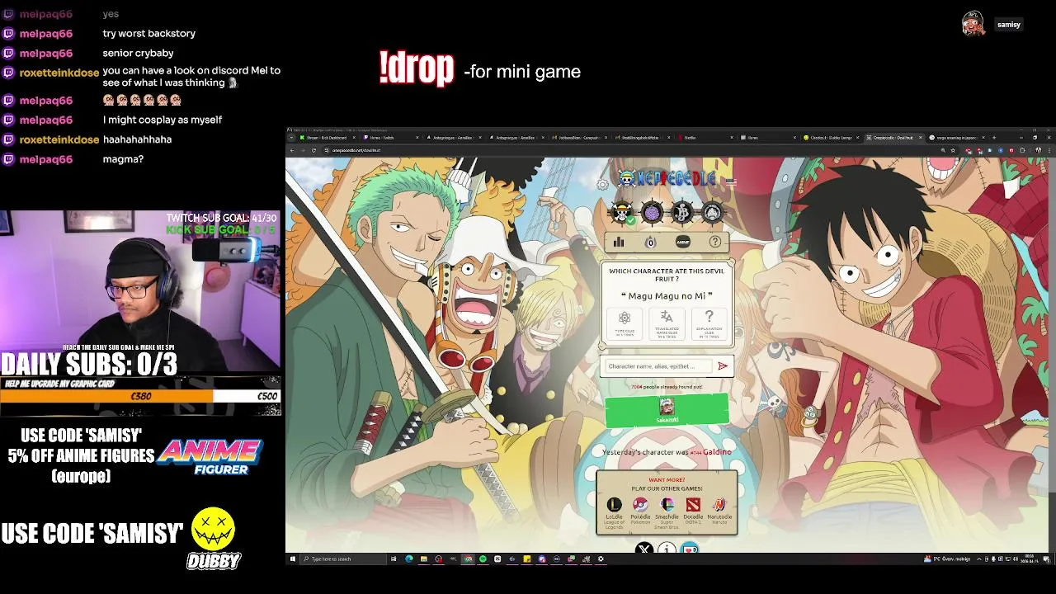Click the green Sakazuki answer card
The image size is (1056, 594).
667,411
